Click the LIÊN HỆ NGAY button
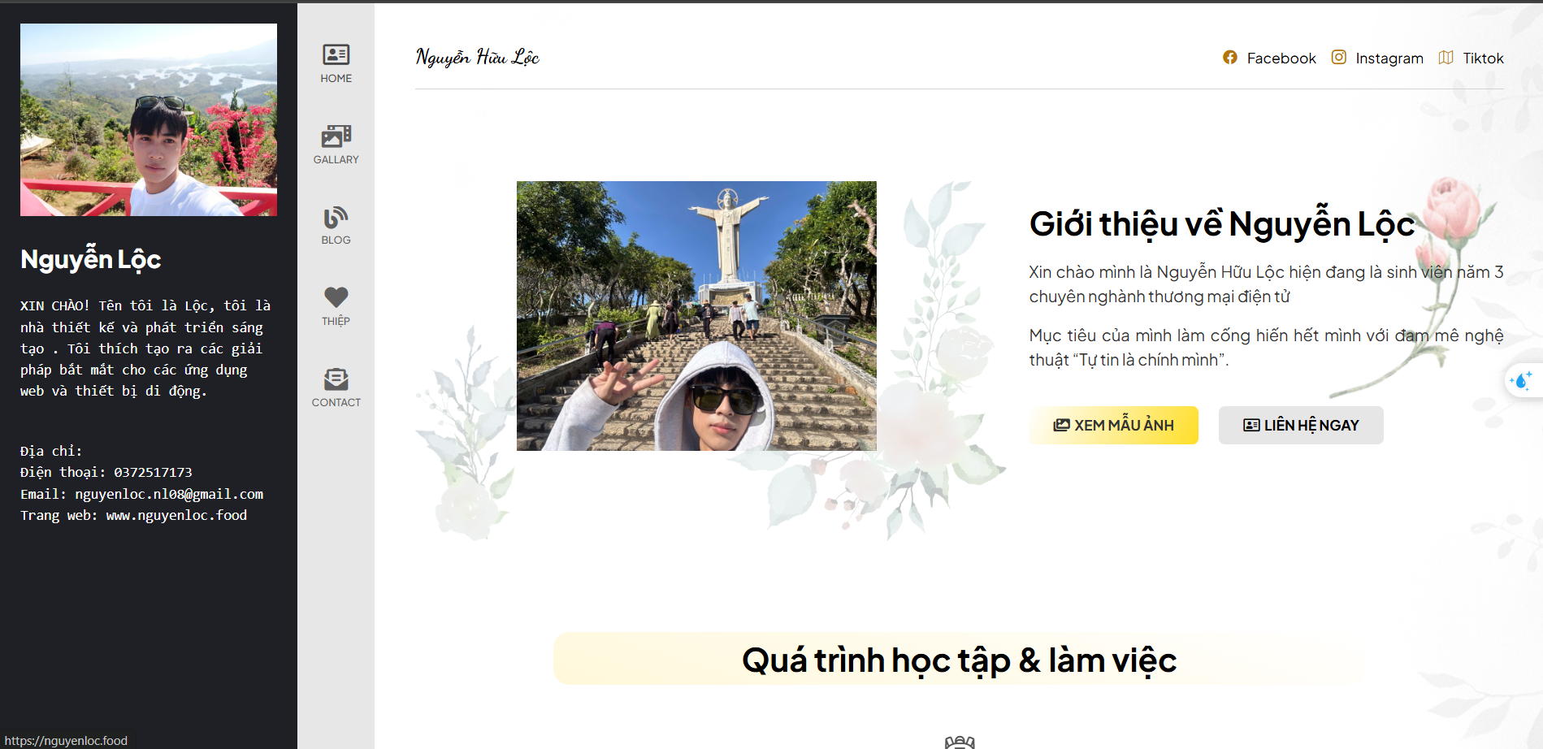The height and width of the screenshot is (749, 1543). [x=1300, y=424]
